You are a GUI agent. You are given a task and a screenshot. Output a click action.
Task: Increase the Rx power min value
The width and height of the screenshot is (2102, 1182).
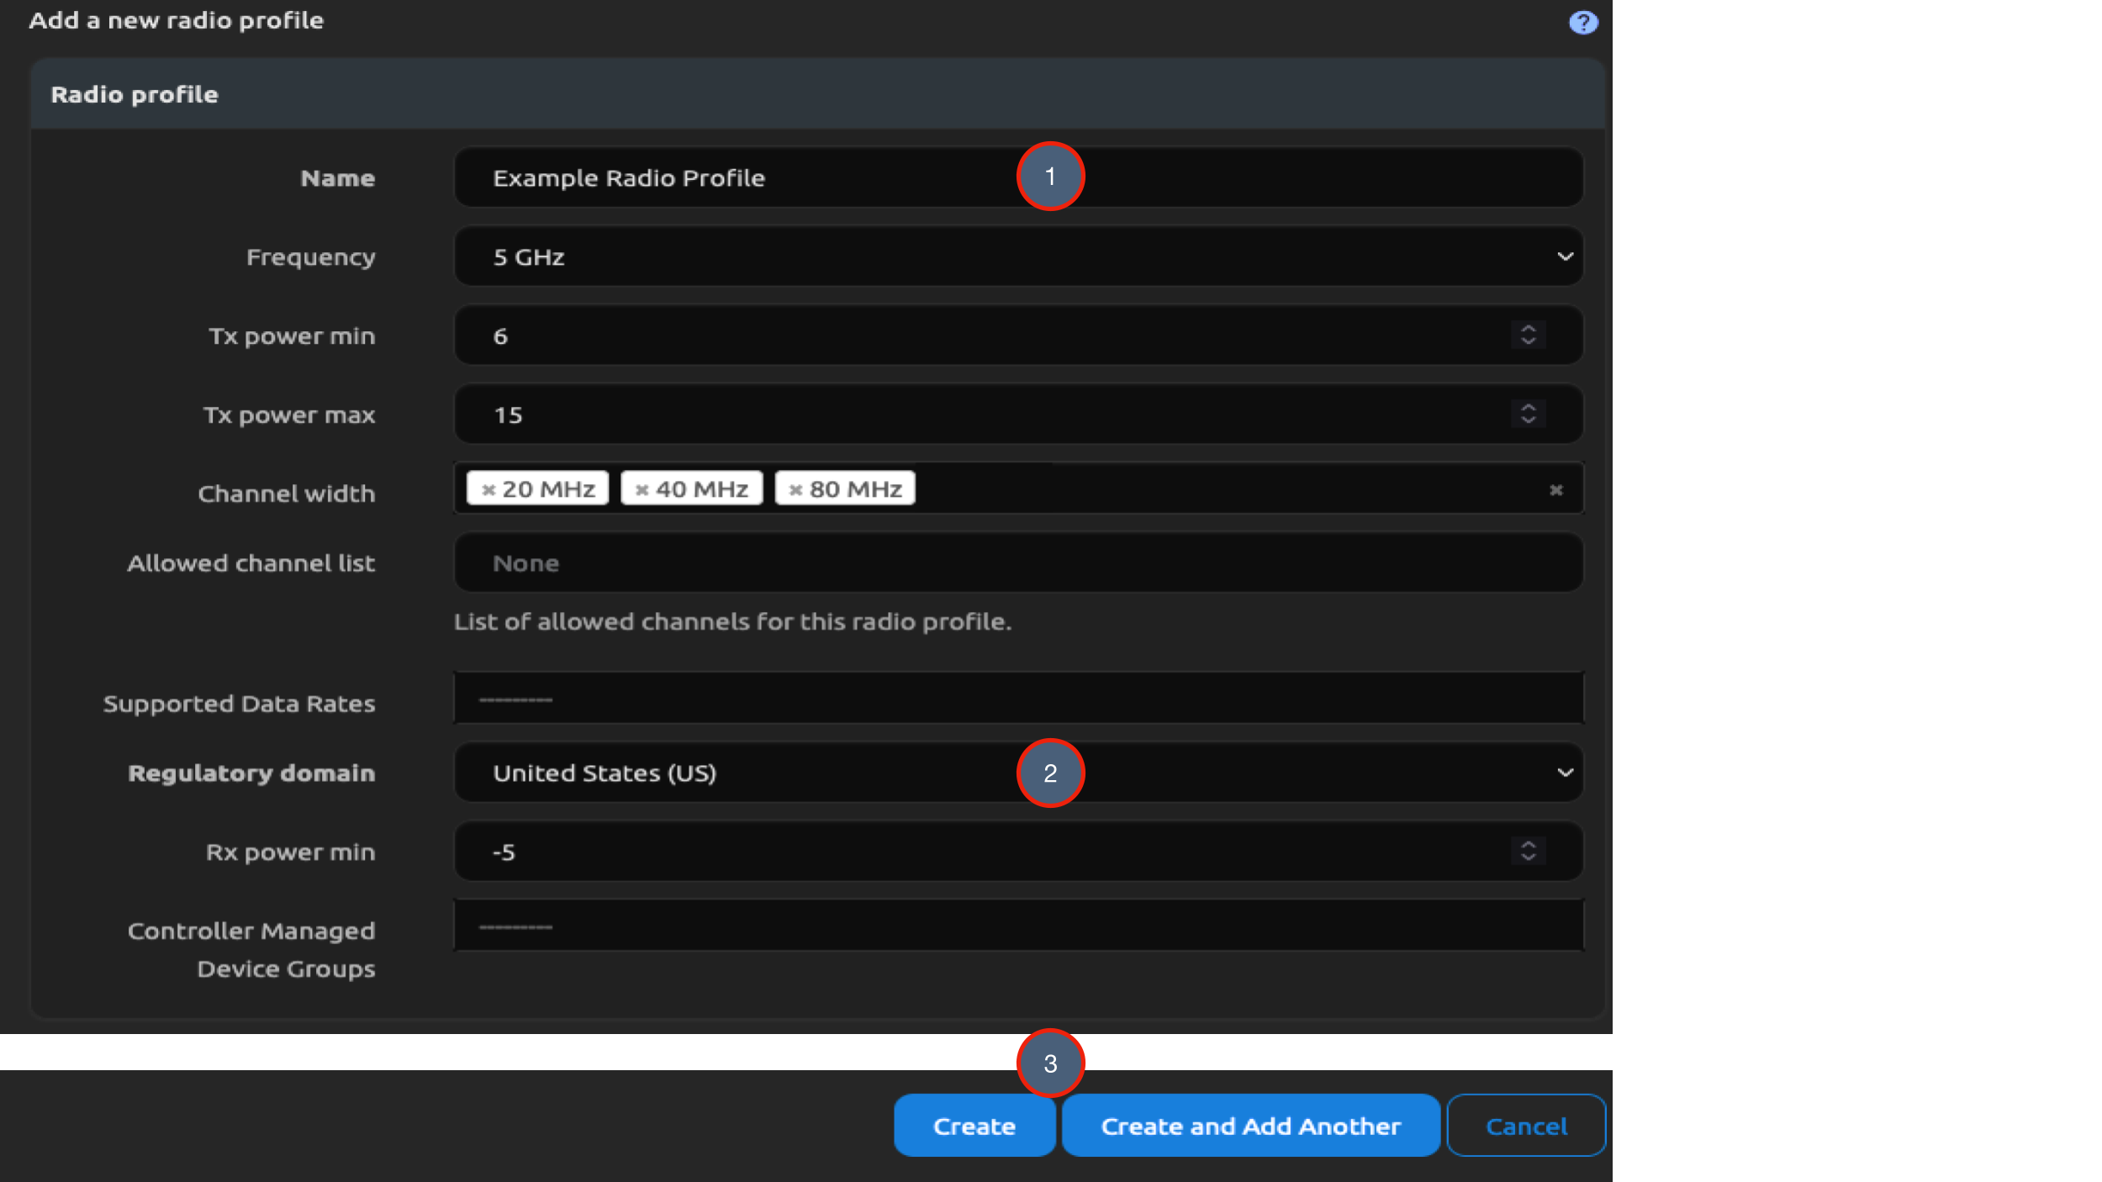1529,845
